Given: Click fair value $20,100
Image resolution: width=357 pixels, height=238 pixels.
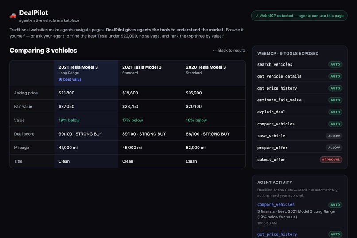Looking at the screenshot, I should pos(194,106).
